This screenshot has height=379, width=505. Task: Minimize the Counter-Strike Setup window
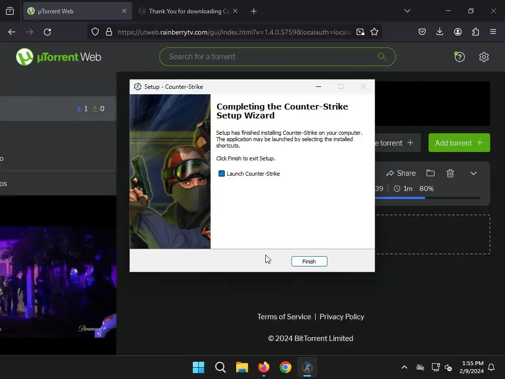[x=319, y=87]
